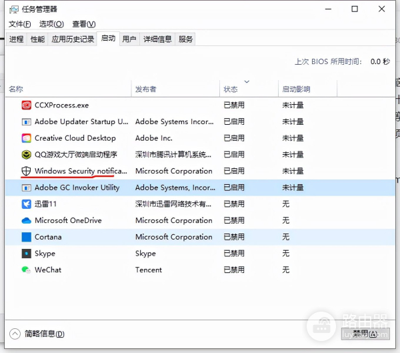Select the QQ游戏大厅 startup item icon
Screen dimensions: 400x353
26,155
